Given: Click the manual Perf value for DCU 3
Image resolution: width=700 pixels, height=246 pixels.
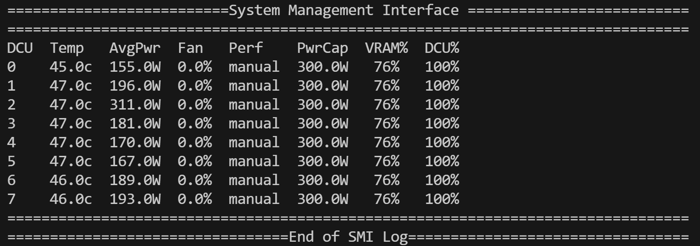Looking at the screenshot, I should pos(254,124).
